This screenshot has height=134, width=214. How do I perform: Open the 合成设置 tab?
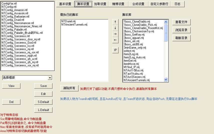click(138, 4)
